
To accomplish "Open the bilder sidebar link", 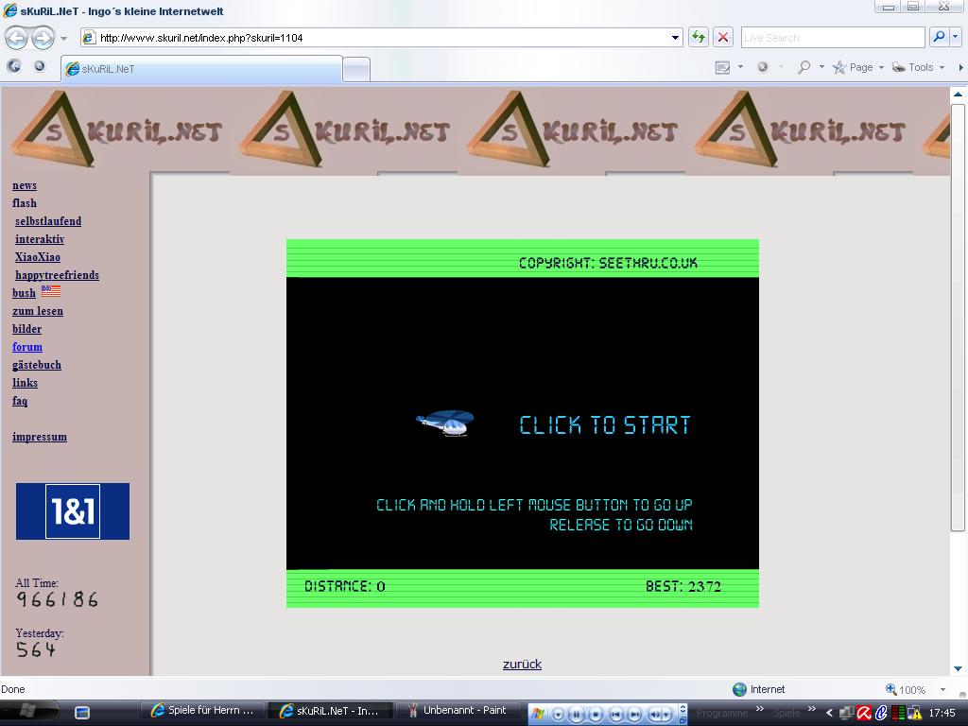I will click(27, 329).
